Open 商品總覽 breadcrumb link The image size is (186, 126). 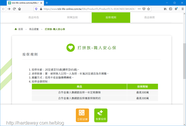click(x=34, y=29)
